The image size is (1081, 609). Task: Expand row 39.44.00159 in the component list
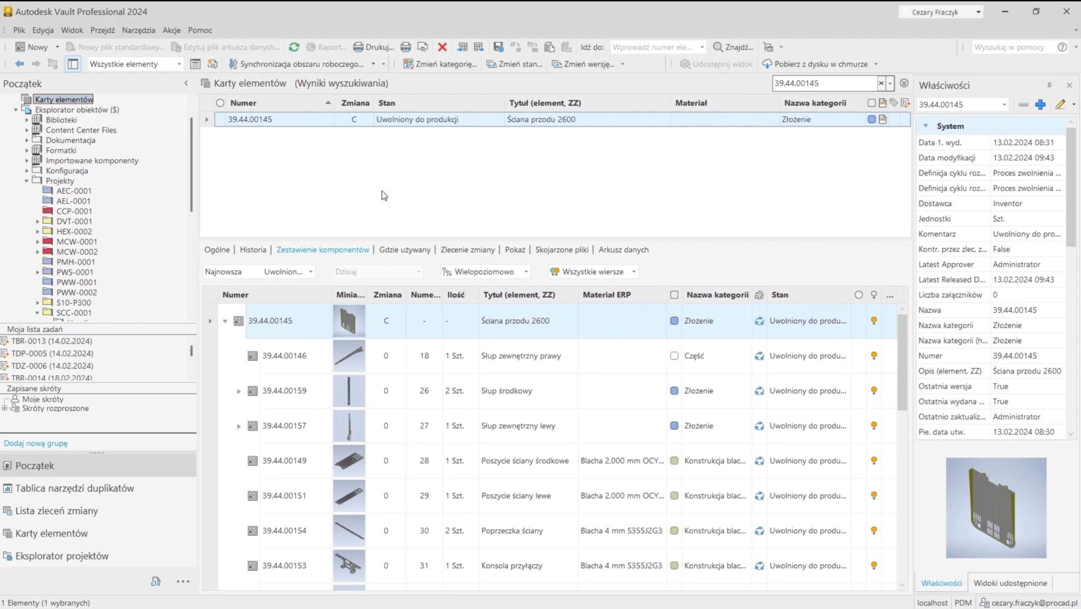click(239, 391)
